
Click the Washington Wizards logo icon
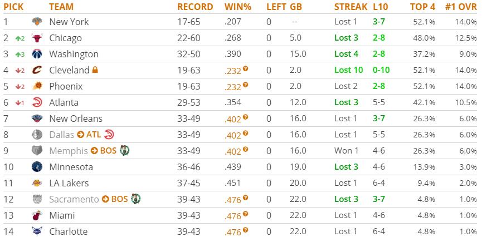(x=37, y=54)
